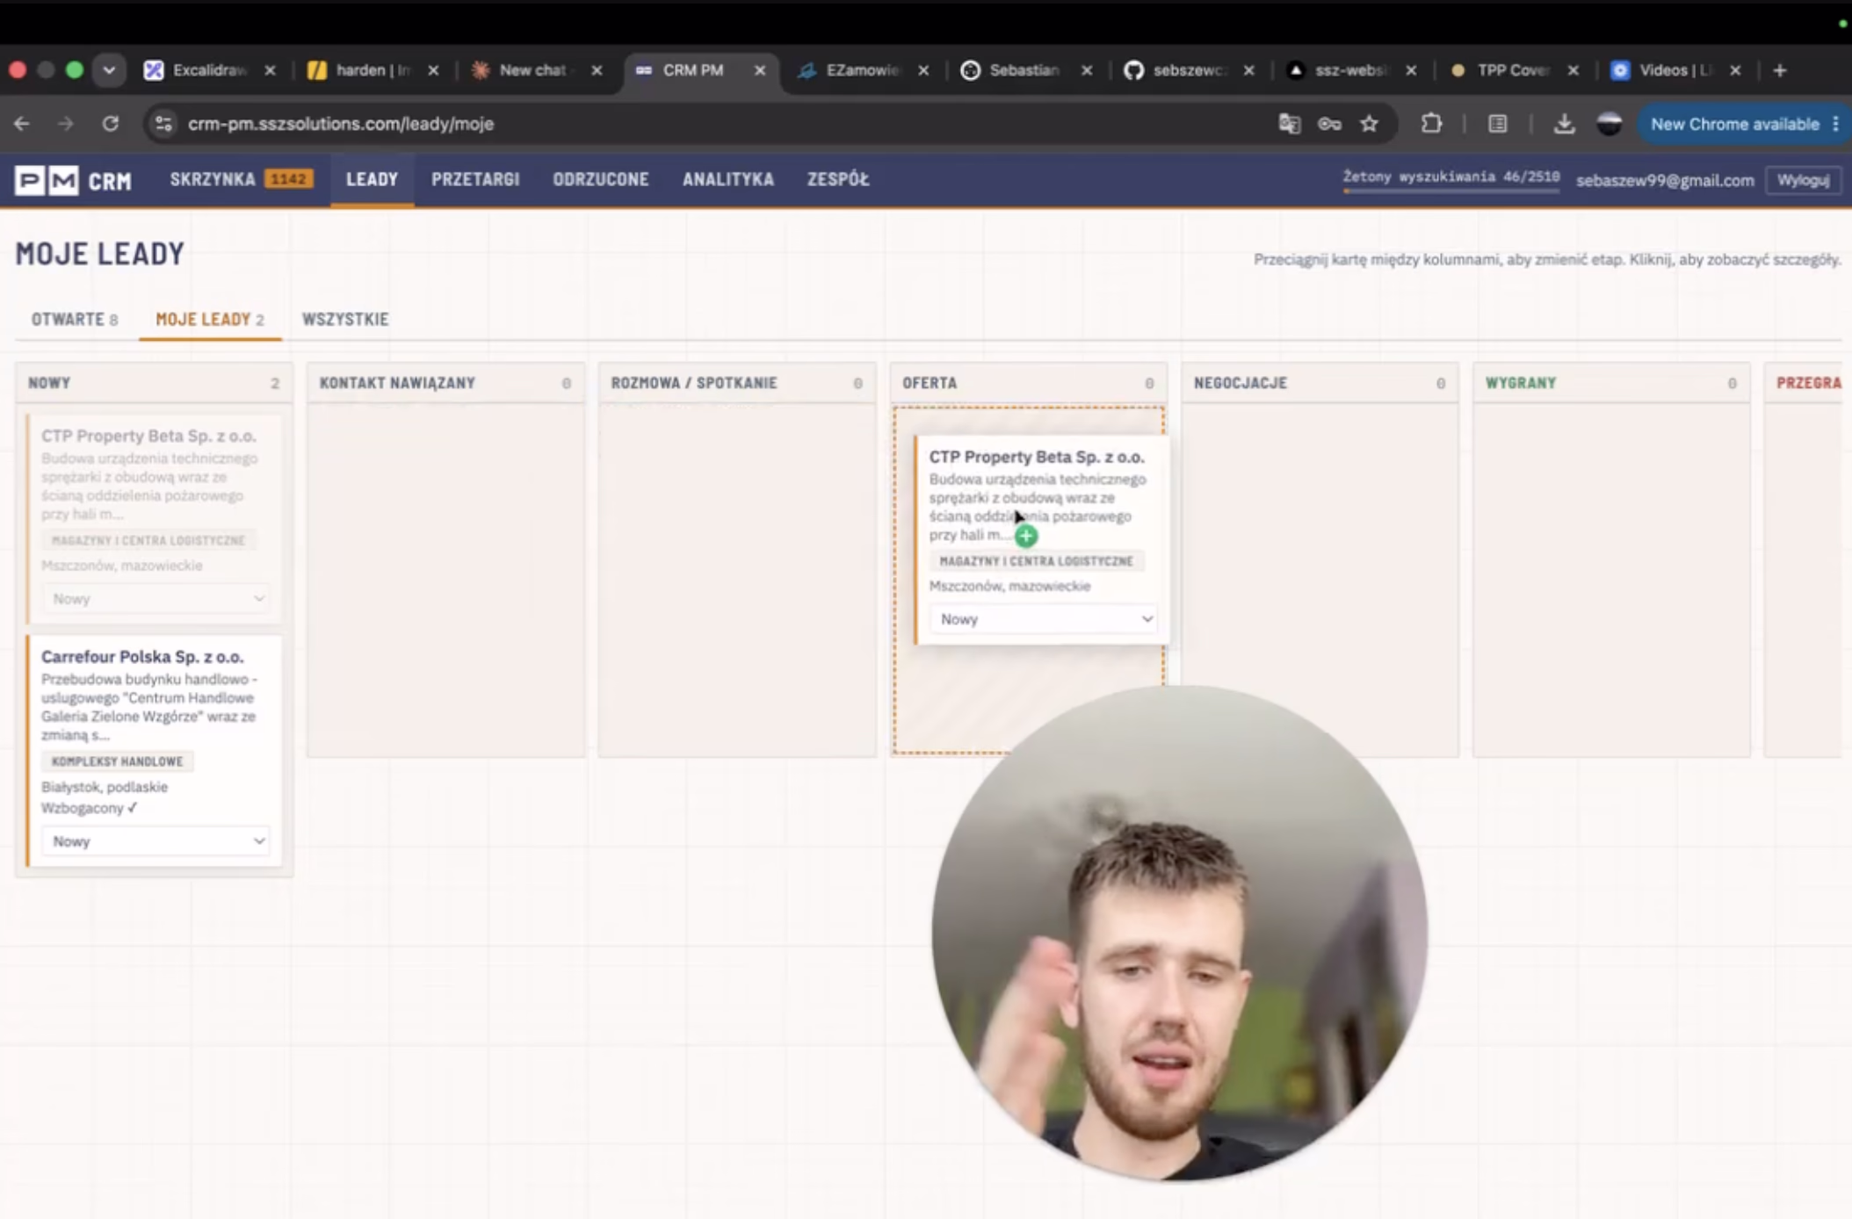Image resolution: width=1852 pixels, height=1219 pixels.
Task: Click the webcam video bubble overlay
Action: (x=1180, y=933)
